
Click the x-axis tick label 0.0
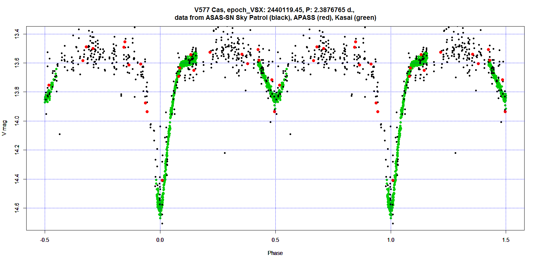(x=160, y=240)
